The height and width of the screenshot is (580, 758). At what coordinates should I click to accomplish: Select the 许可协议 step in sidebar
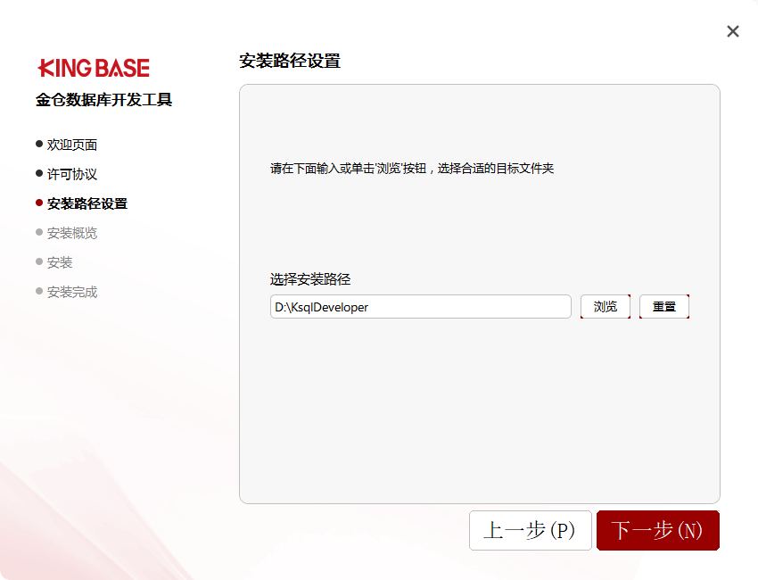click(72, 174)
